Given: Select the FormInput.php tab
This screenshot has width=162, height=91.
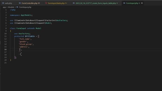Looking at the screenshot, I should coord(132,3).
